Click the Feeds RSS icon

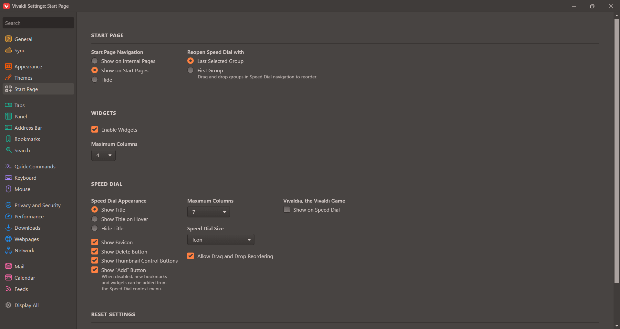[8, 289]
